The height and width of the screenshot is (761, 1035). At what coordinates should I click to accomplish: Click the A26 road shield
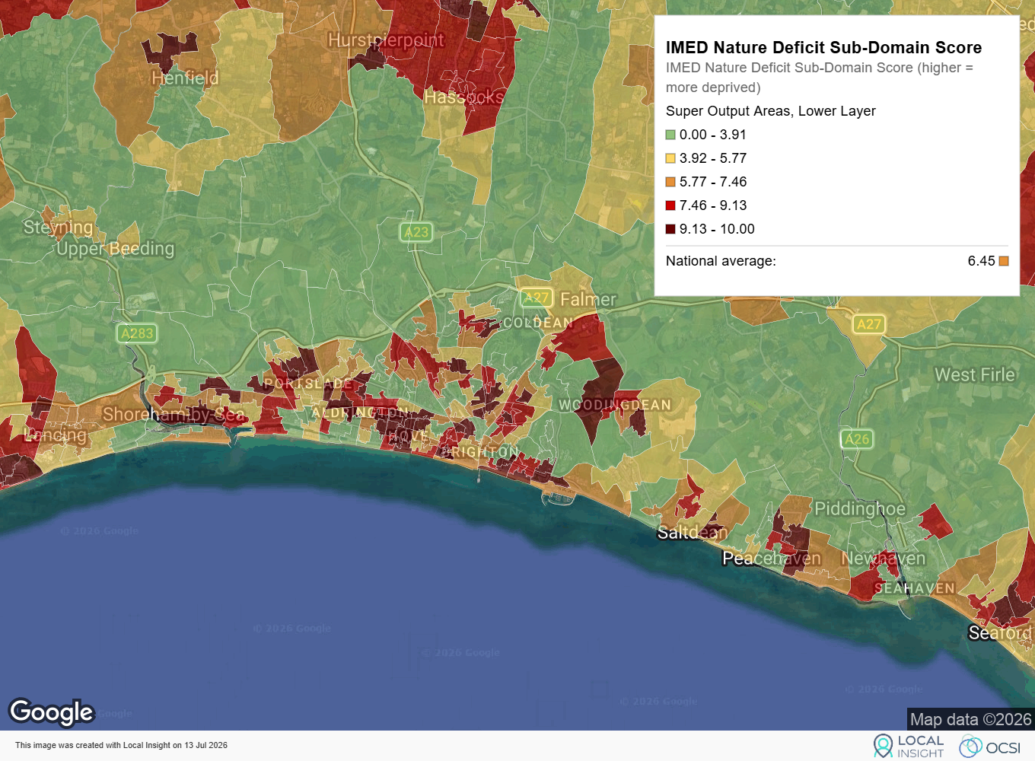[x=857, y=439]
